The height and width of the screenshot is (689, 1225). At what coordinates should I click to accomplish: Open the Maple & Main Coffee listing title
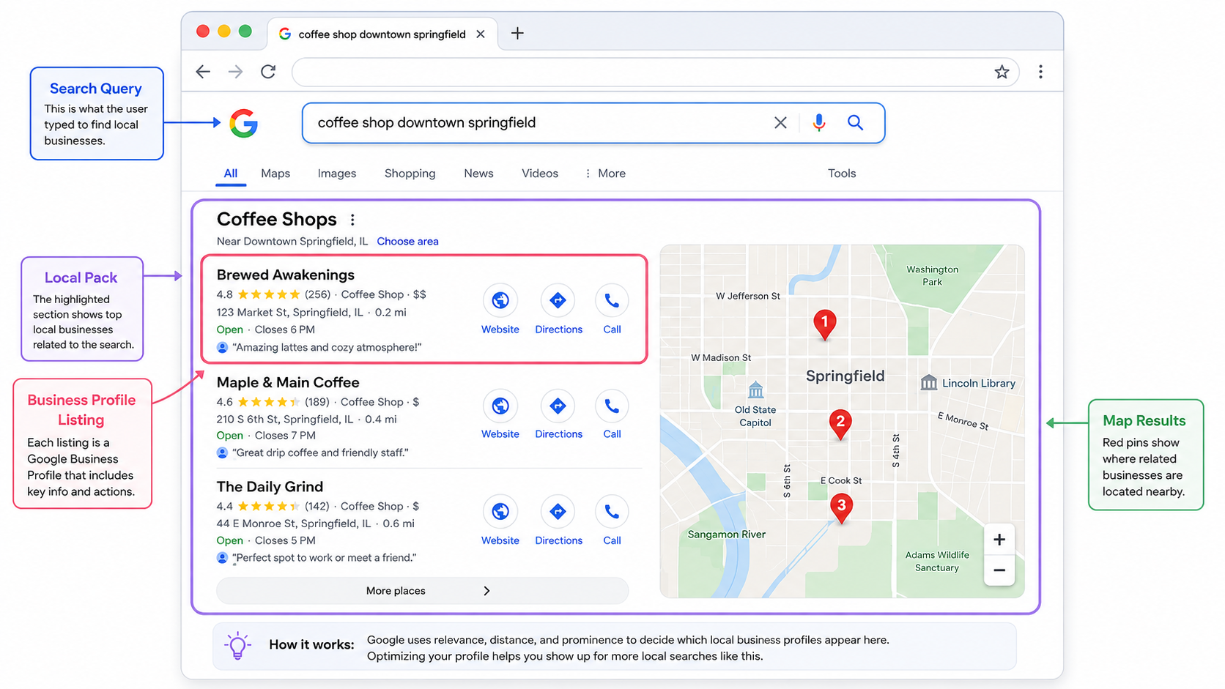click(x=288, y=382)
